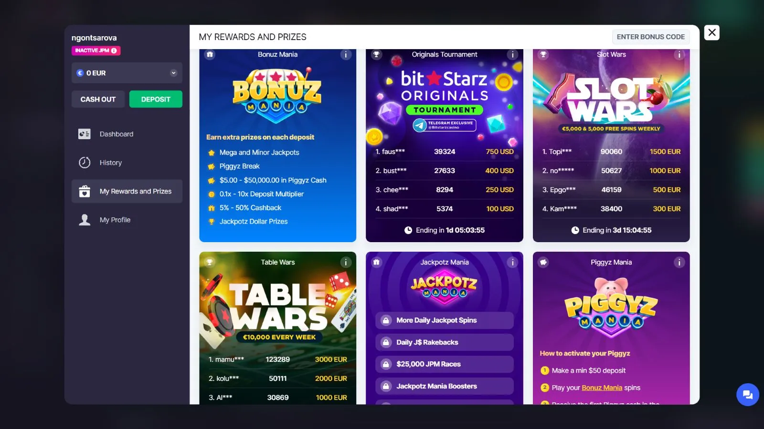
Task: Expand locked Daily J$ Rakebacks item
Action: [445, 342]
